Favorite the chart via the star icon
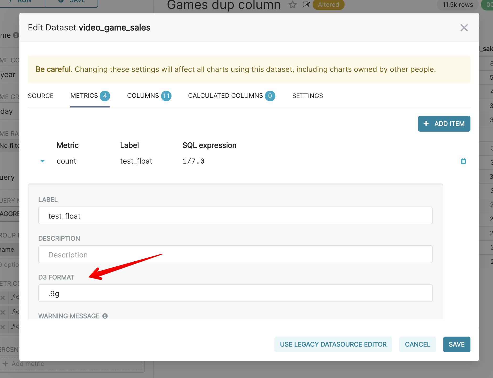This screenshot has height=378, width=493. (x=292, y=5)
